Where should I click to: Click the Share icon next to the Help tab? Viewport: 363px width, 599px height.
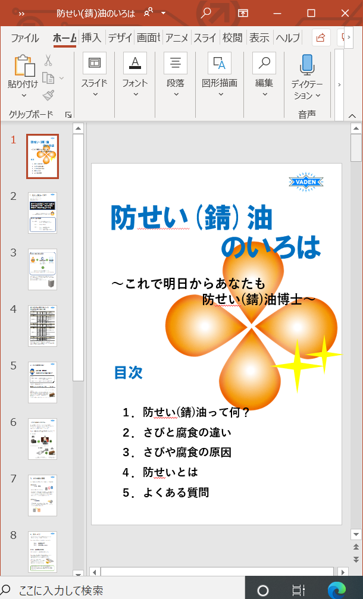coord(321,37)
